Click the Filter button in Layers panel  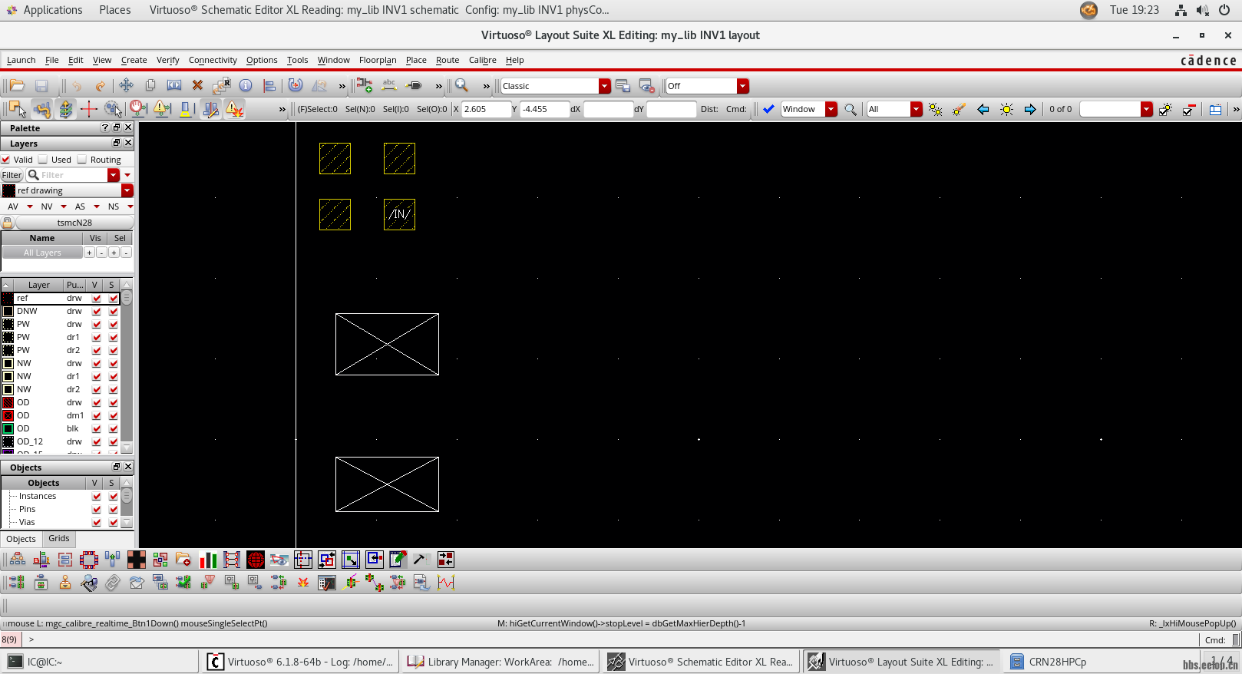coord(12,175)
